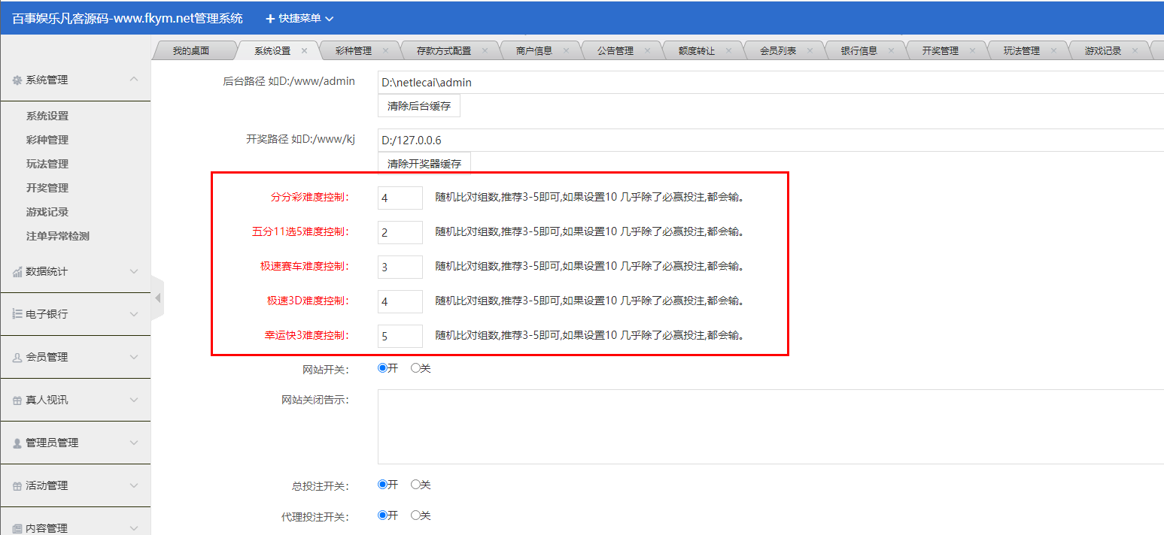
Task: Click the 清除开奖器缓存 button
Action: point(424,162)
